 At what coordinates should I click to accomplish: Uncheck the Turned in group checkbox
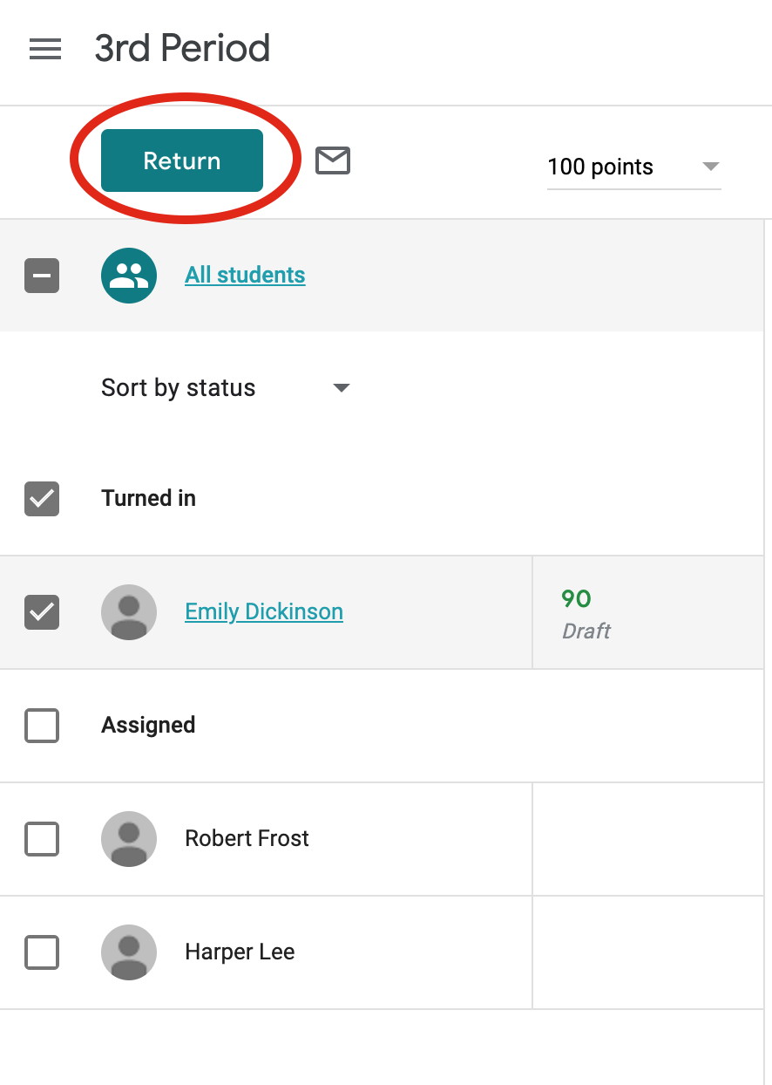(x=42, y=499)
